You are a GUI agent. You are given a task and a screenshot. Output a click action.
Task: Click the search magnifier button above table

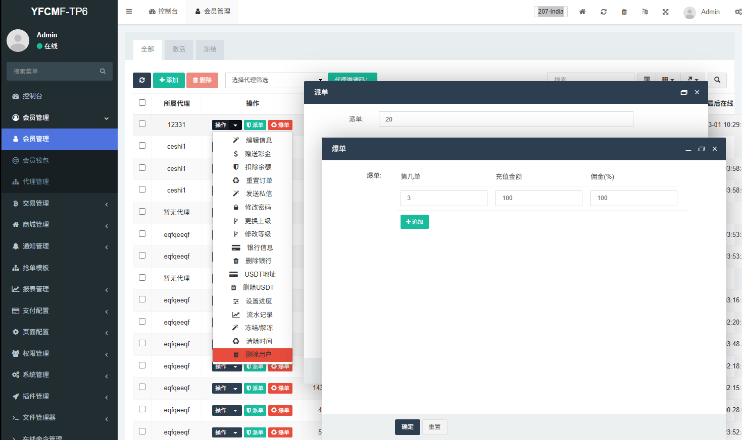click(x=717, y=80)
